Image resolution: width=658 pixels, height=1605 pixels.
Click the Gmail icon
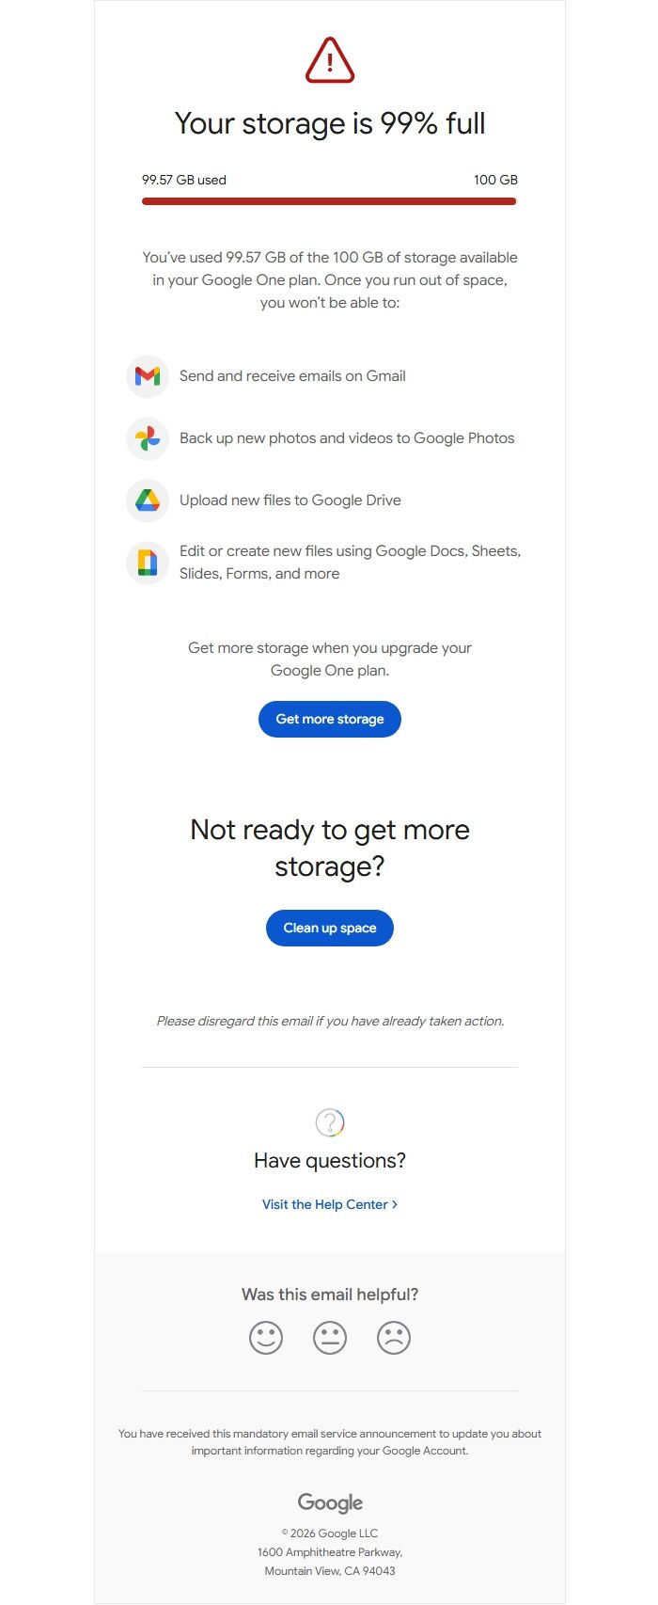148,376
